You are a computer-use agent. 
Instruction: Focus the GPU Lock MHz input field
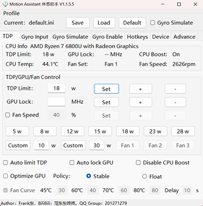tap(57, 102)
